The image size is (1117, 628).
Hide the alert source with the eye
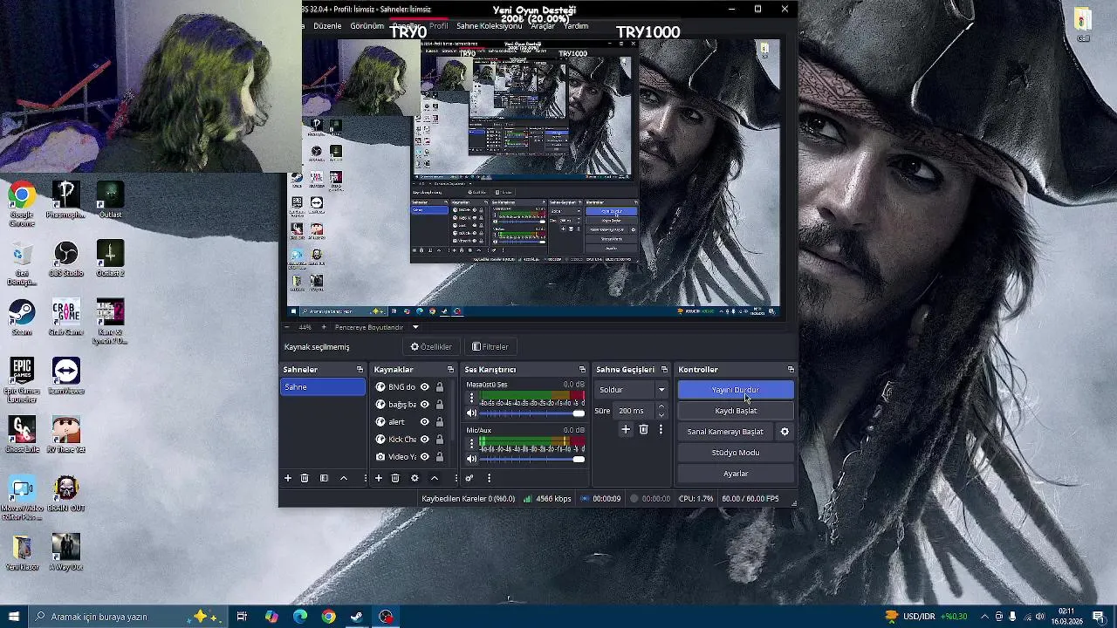[x=425, y=422]
